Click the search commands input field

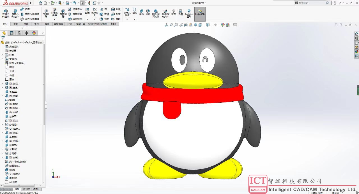point(312,3)
